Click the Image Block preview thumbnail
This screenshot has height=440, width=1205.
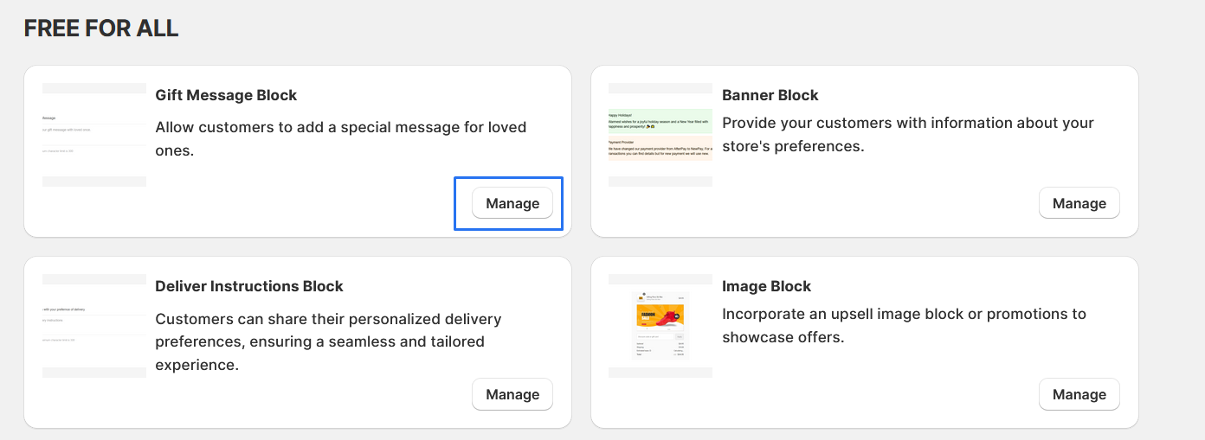660,326
